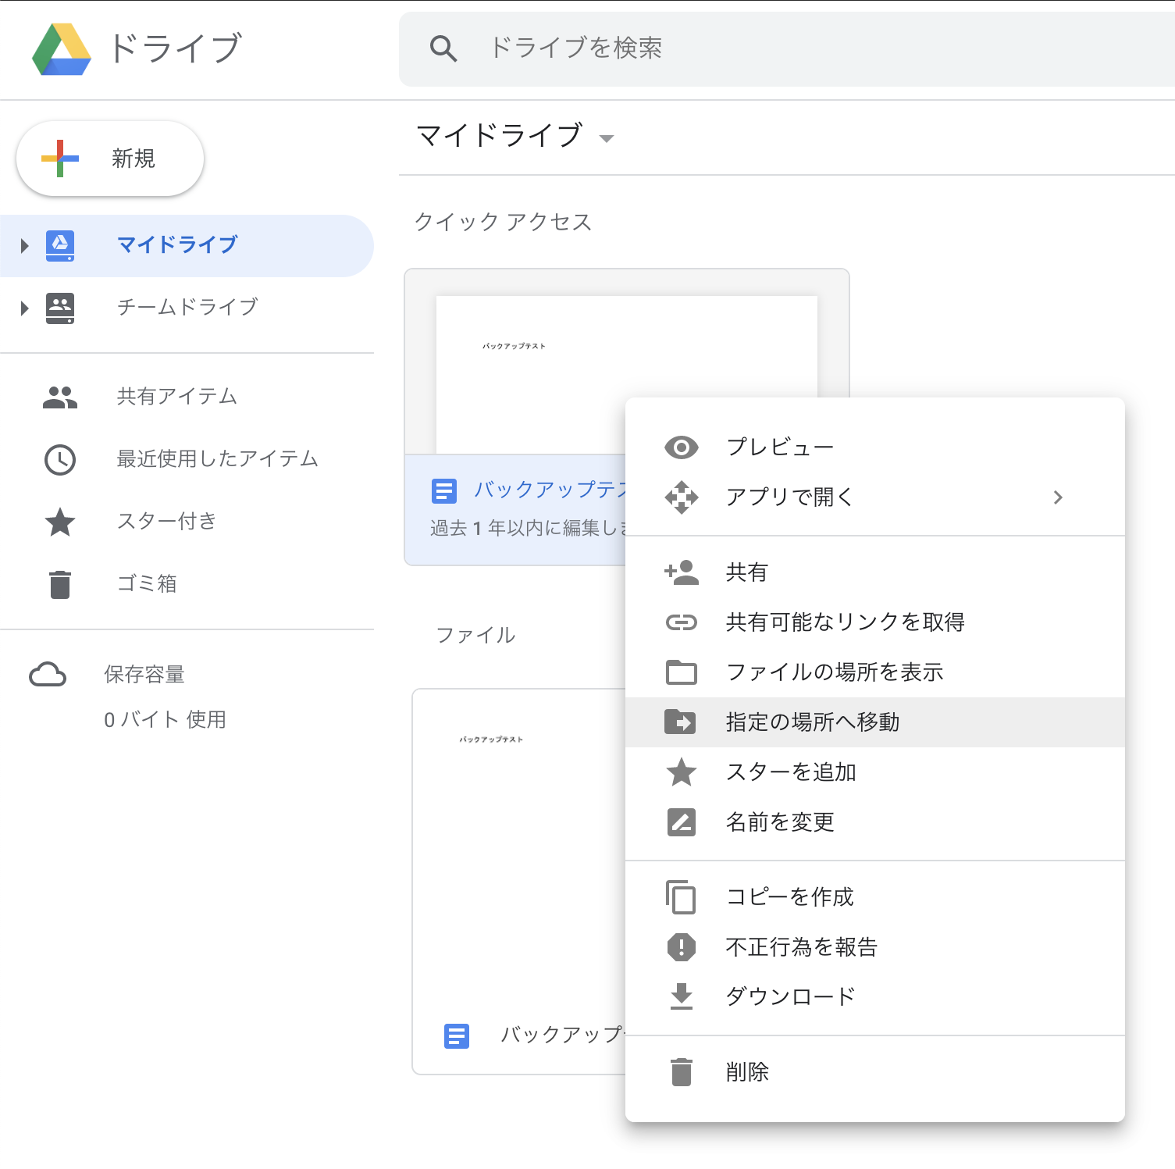1175x1169 pixels.
Task: Click the cloud icon for 保存容量
Action: tap(48, 675)
